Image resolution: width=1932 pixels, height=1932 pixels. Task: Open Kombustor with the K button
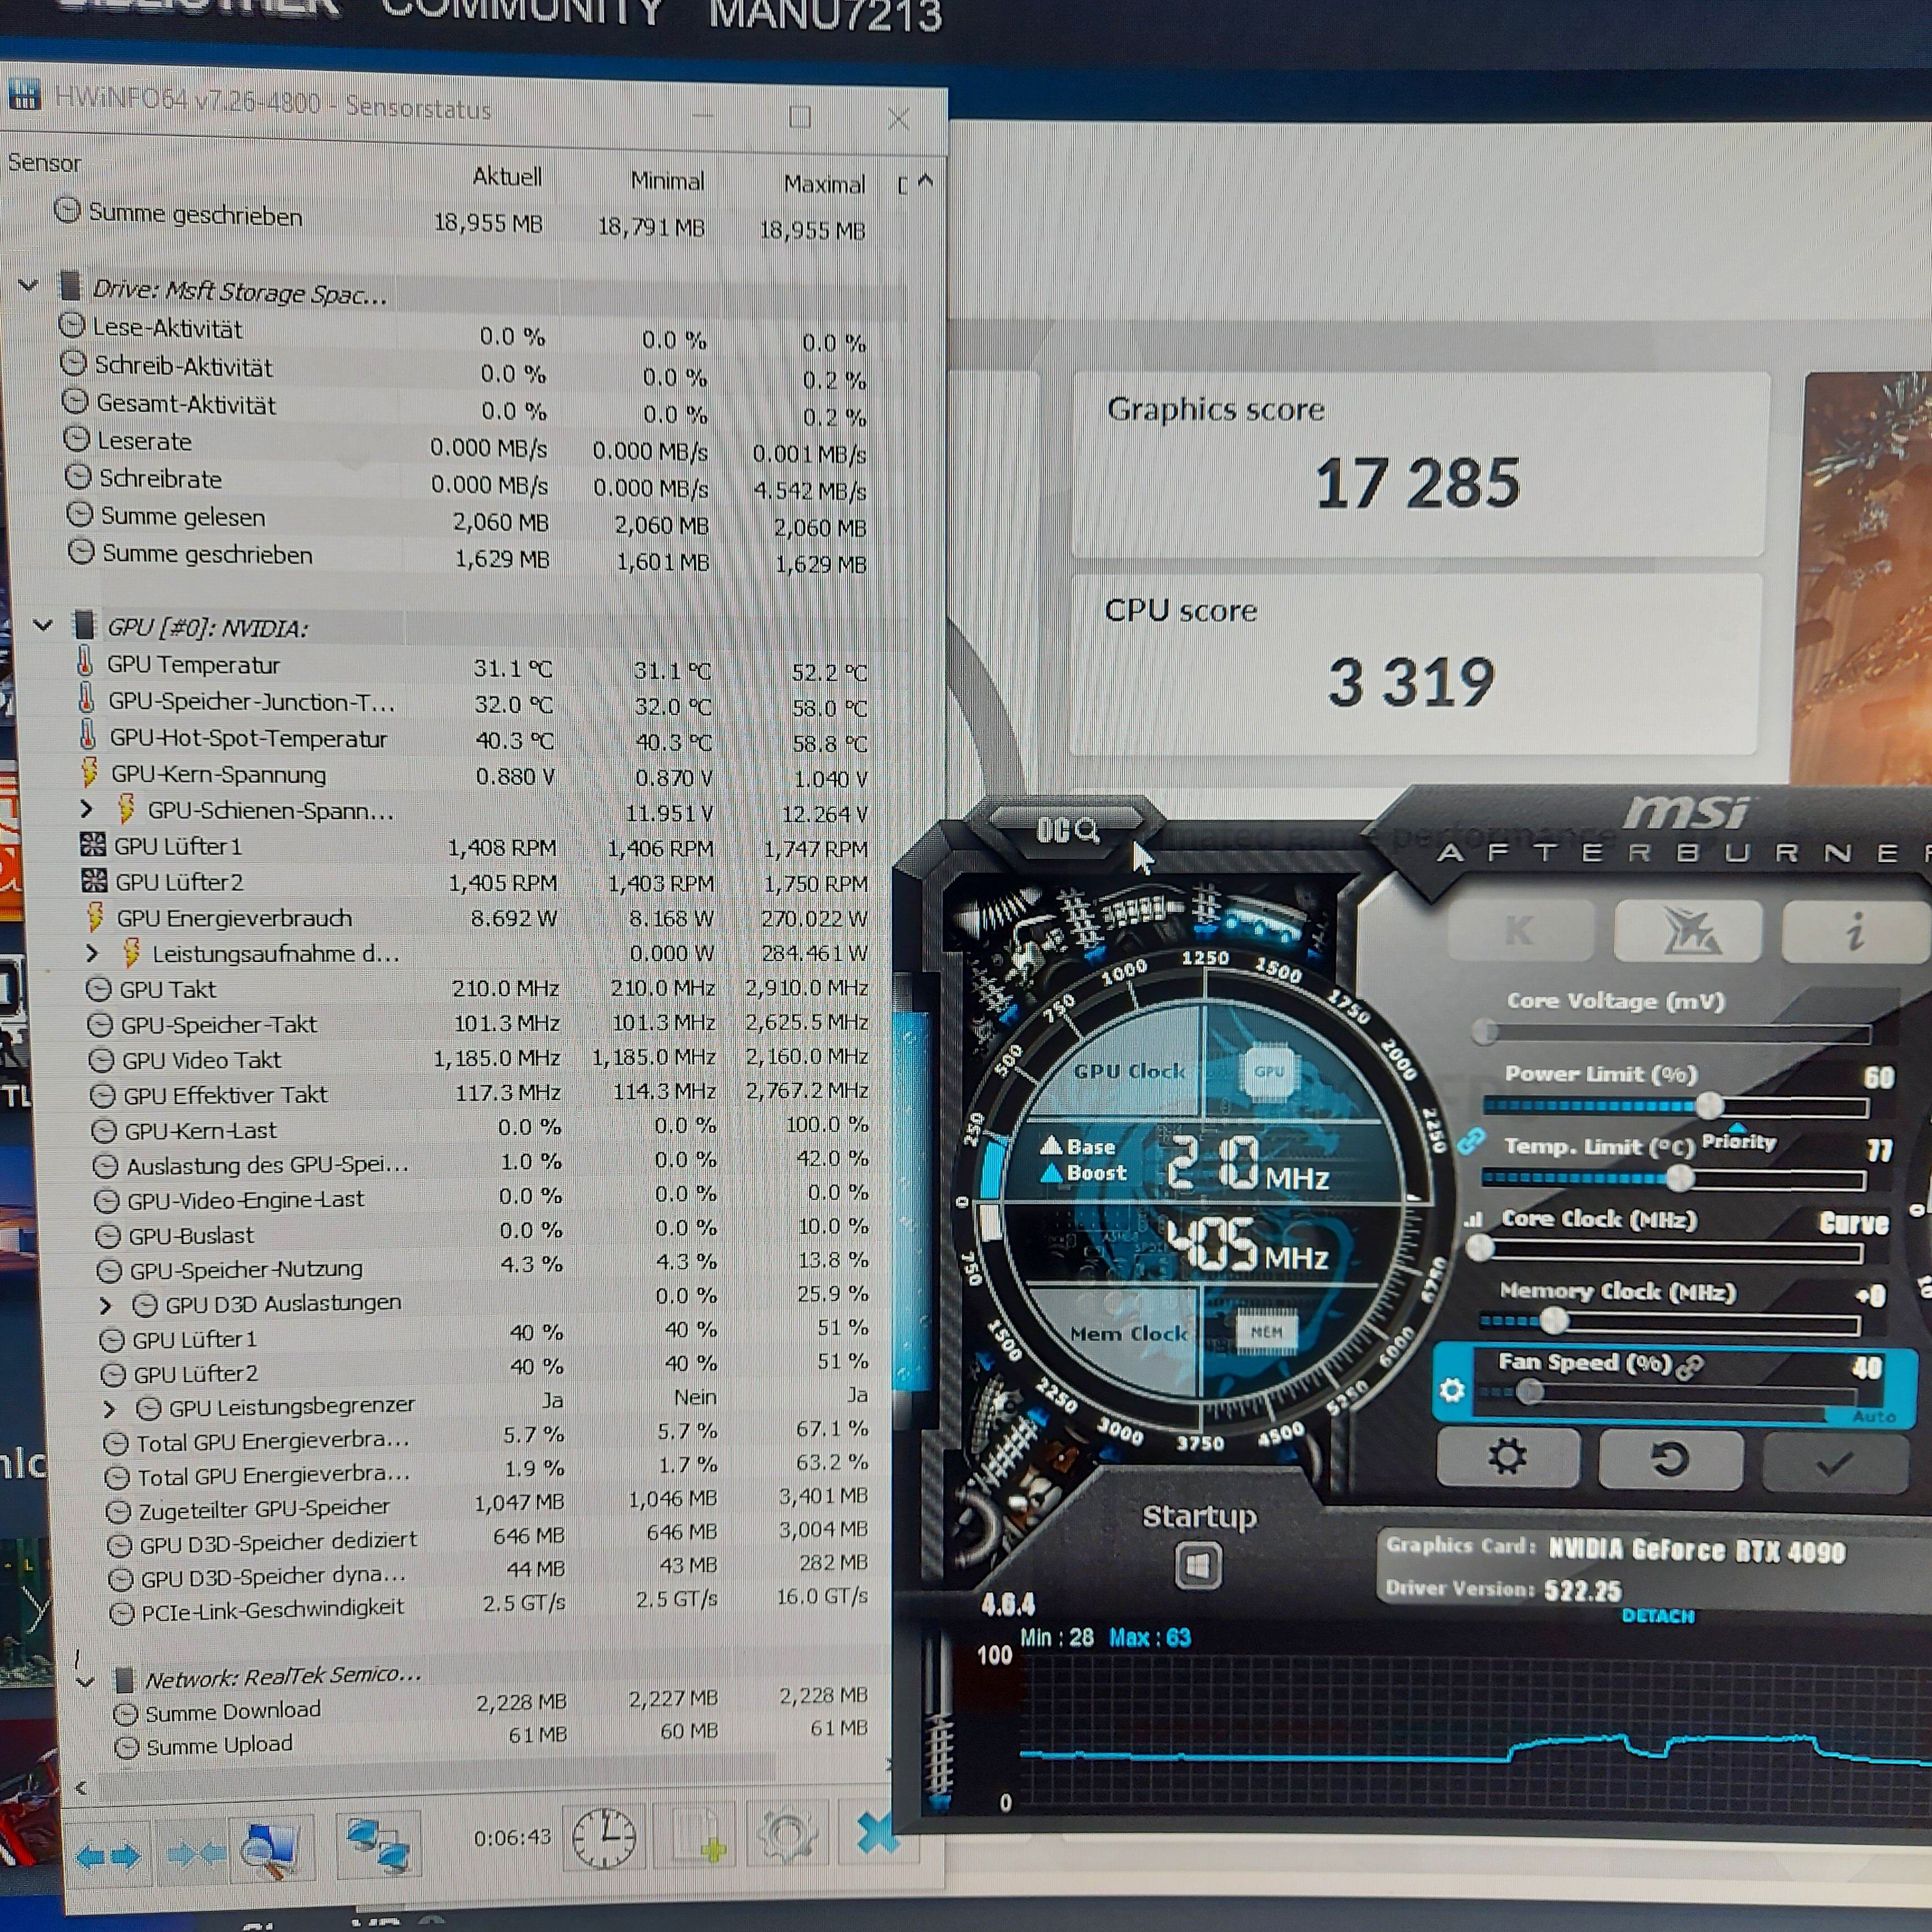(1519, 931)
